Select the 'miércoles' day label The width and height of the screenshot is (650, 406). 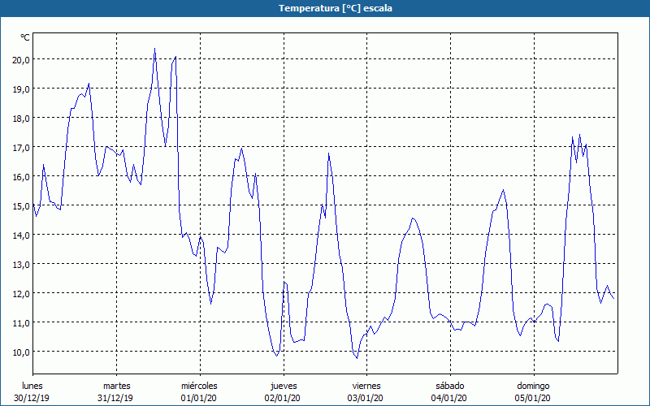(199, 386)
